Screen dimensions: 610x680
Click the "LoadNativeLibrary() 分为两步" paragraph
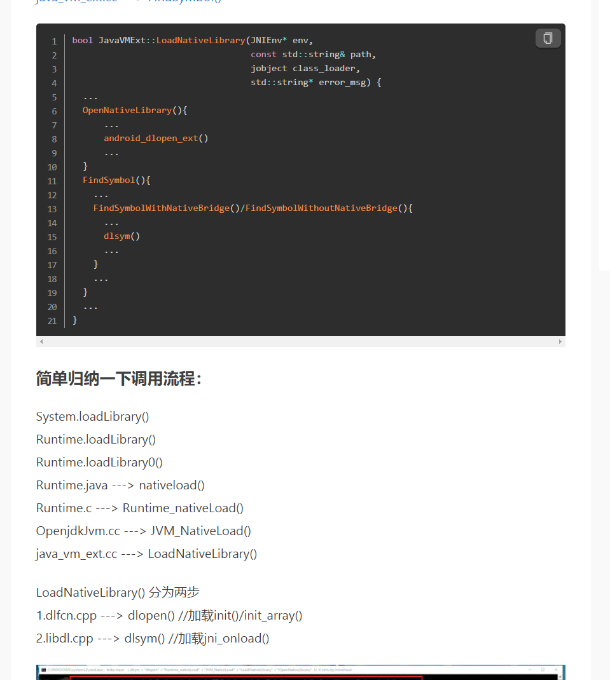tap(118, 592)
